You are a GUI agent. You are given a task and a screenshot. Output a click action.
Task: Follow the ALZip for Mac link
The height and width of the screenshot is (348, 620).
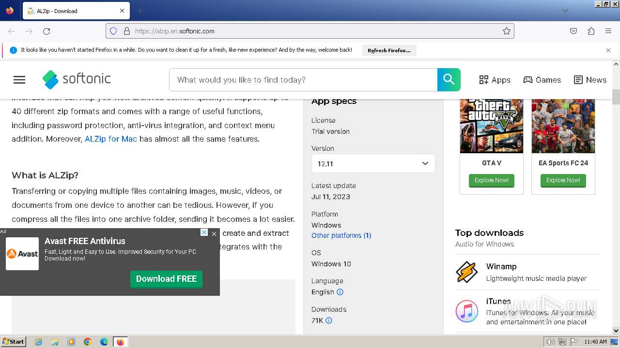(x=111, y=139)
